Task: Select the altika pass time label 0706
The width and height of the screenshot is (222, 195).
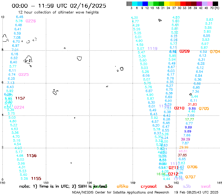Action: [192, 167]
